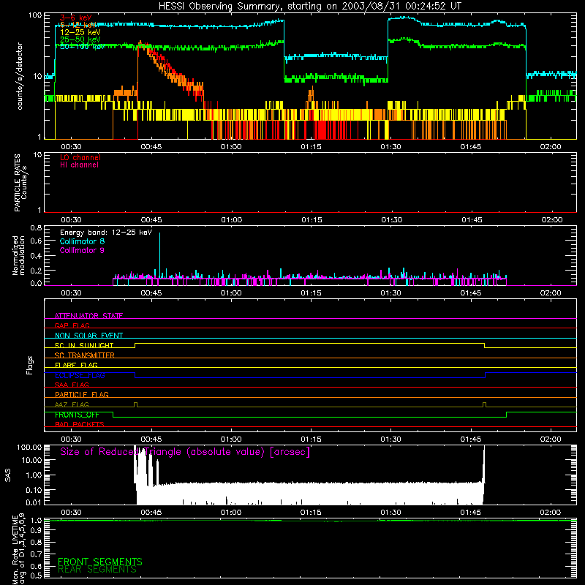This screenshot has height=585, width=585.
Task: Click the 00:45 tick under the particle rates panel
Action: [x=151, y=220]
